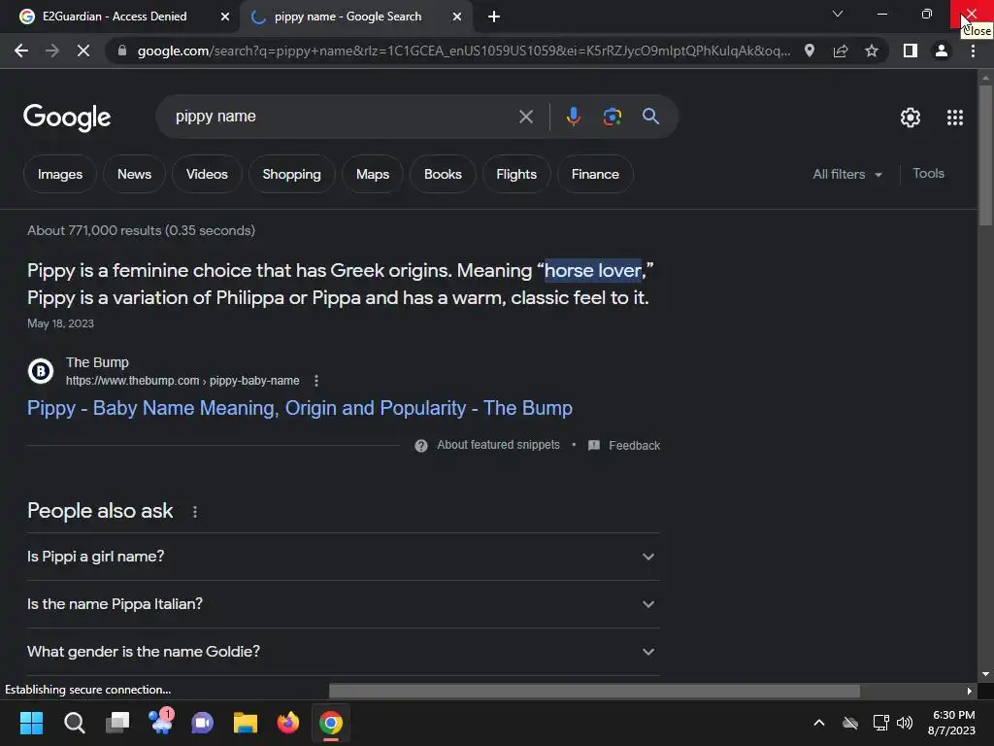This screenshot has width=994, height=746.
Task: Show hidden system tray icons
Action: pyautogui.click(x=819, y=723)
